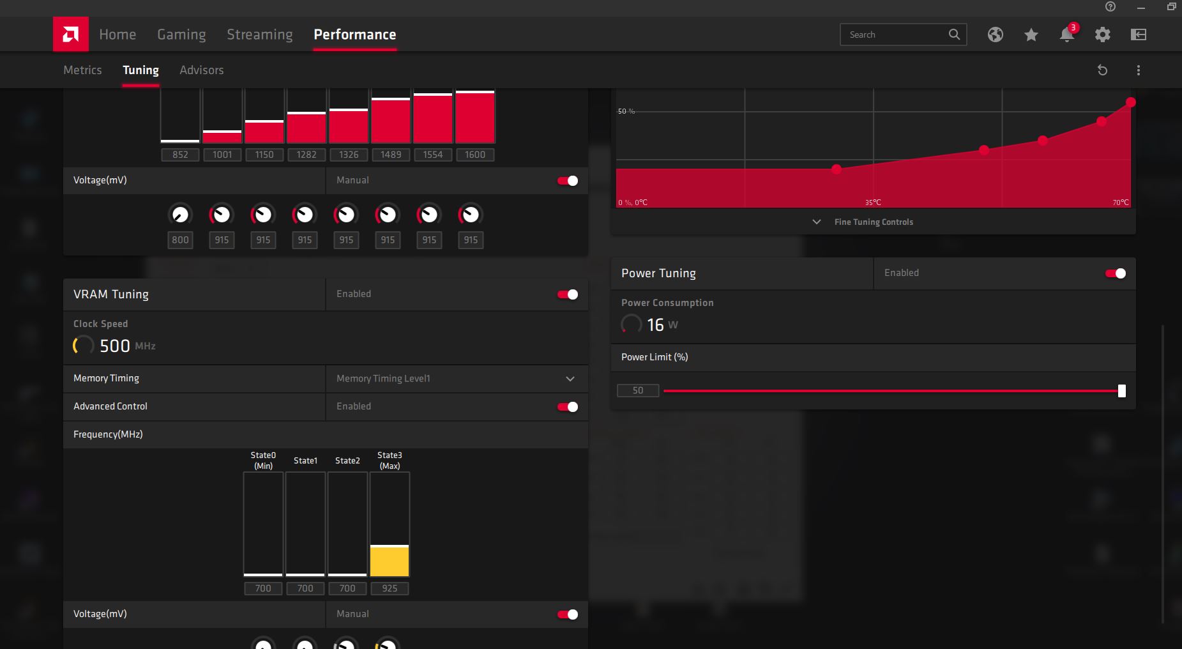This screenshot has height=649, width=1182.
Task: Click the voltage knob above 800
Action: tap(180, 215)
